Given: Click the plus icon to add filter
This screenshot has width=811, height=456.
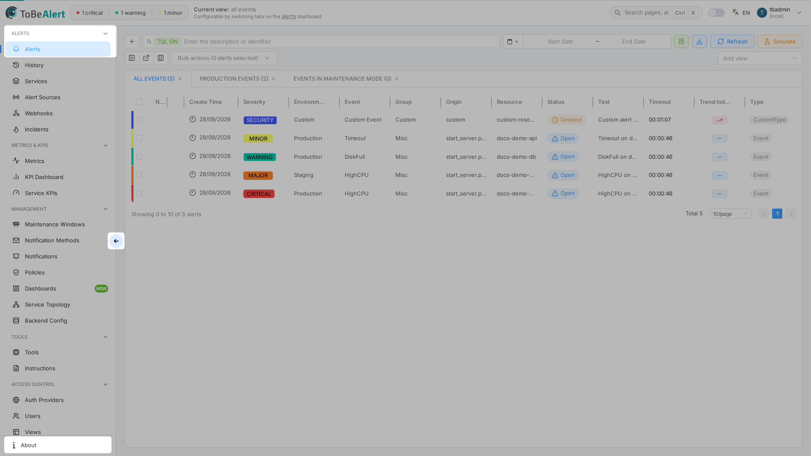Looking at the screenshot, I should pyautogui.click(x=132, y=41).
